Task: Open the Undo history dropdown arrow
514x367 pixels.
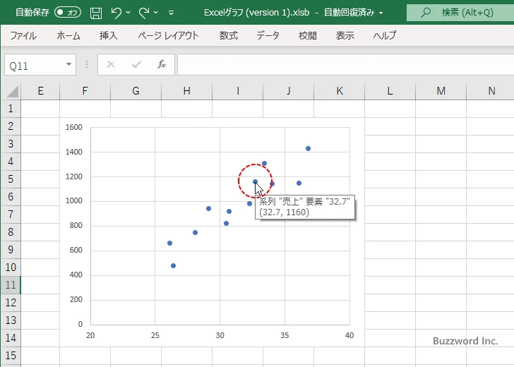Action: click(x=128, y=13)
